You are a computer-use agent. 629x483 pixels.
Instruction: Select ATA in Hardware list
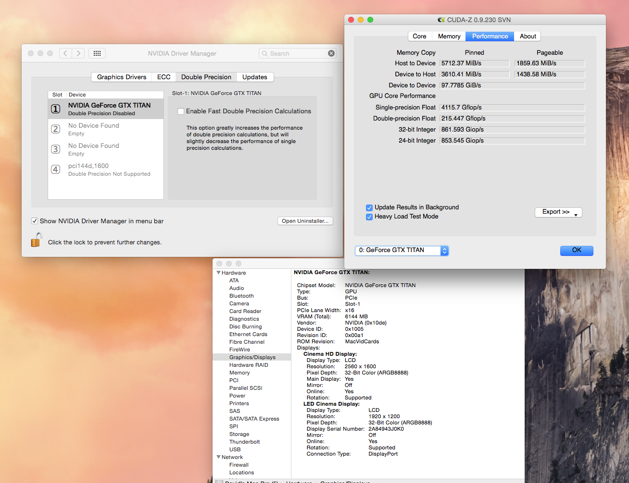click(x=234, y=280)
